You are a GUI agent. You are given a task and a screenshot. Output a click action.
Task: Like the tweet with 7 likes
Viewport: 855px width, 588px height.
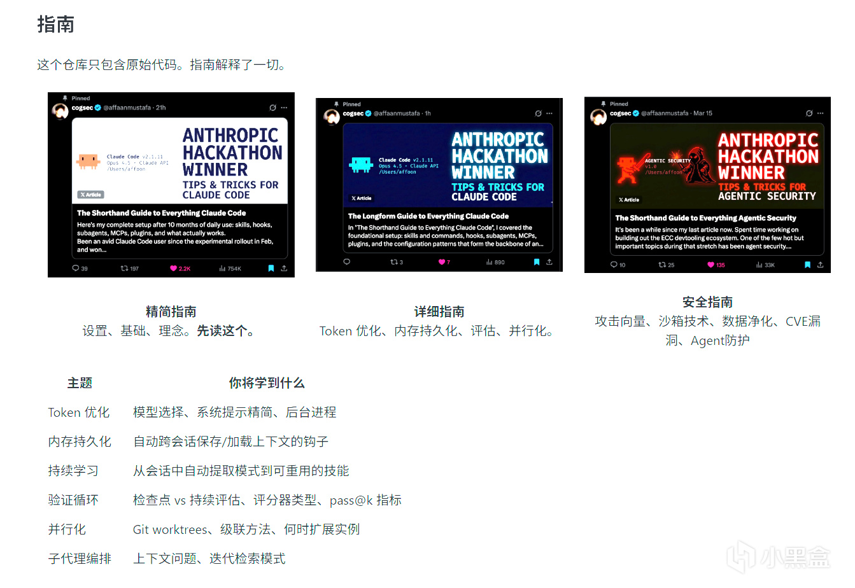pos(442,262)
